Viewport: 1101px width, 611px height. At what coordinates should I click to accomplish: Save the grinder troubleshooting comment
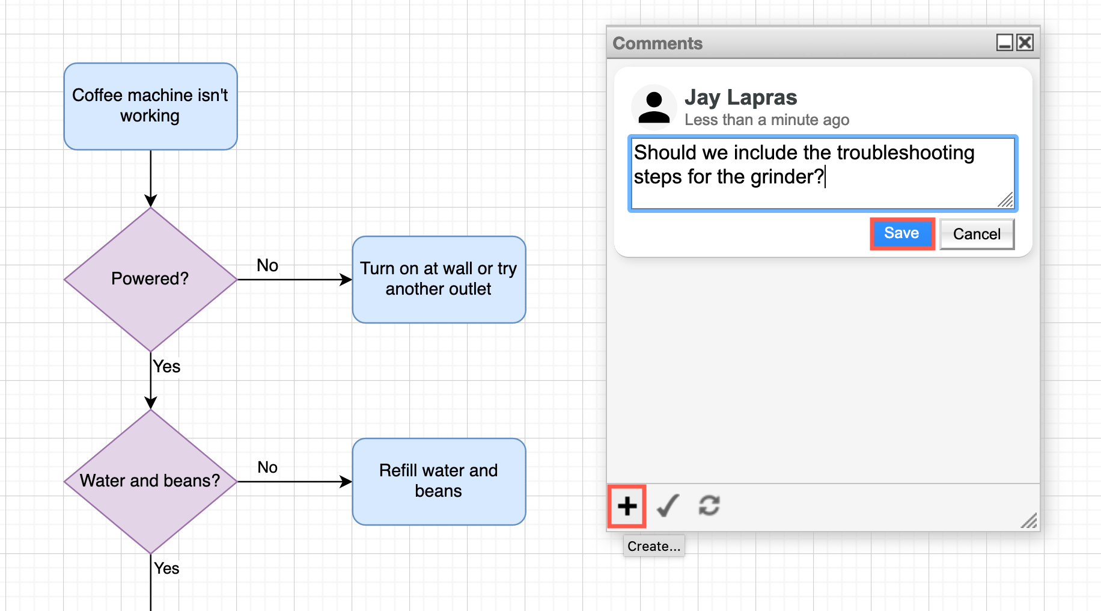click(901, 233)
